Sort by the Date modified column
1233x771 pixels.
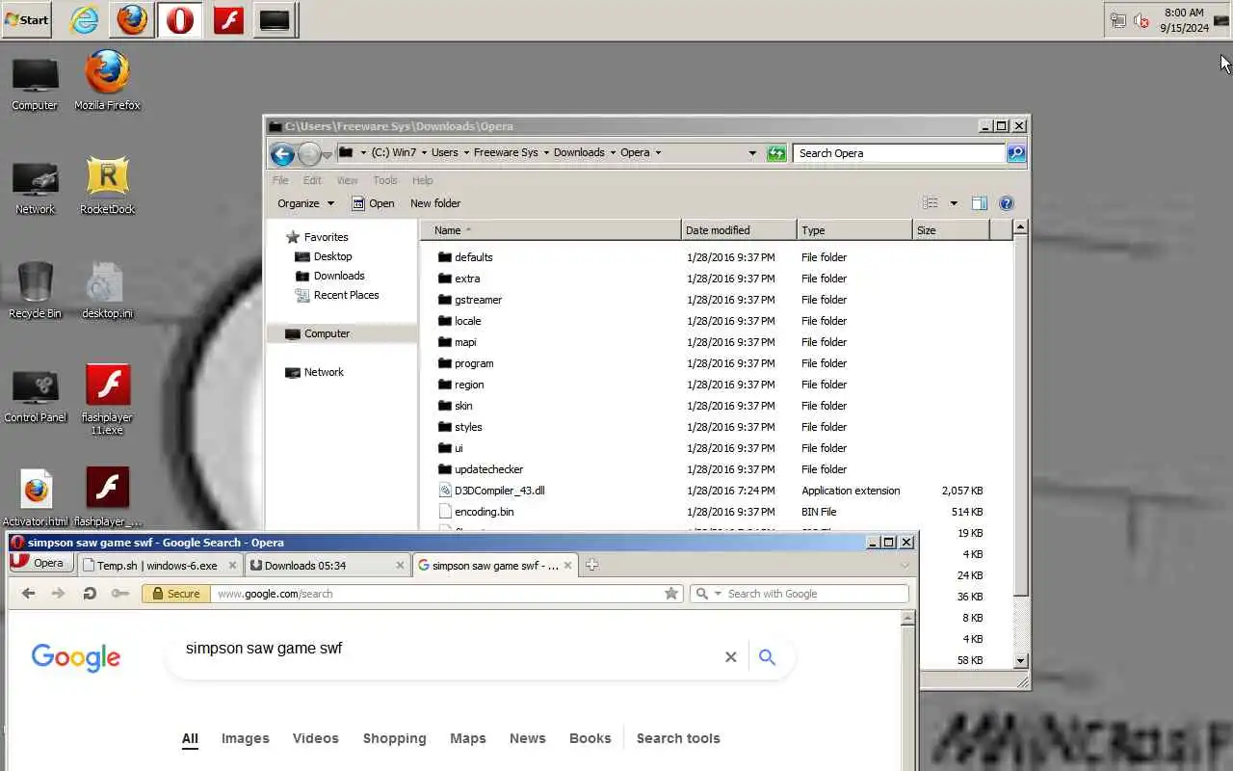point(739,230)
